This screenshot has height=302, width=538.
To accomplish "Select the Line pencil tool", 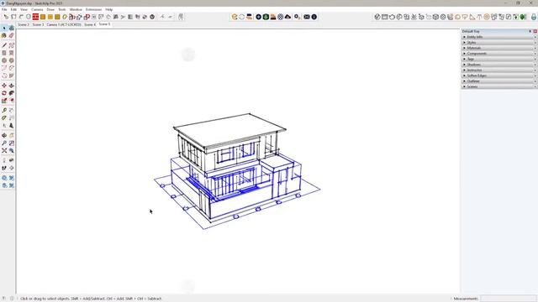I will tap(4, 45).
